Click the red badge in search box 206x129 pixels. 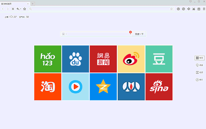point(130,32)
